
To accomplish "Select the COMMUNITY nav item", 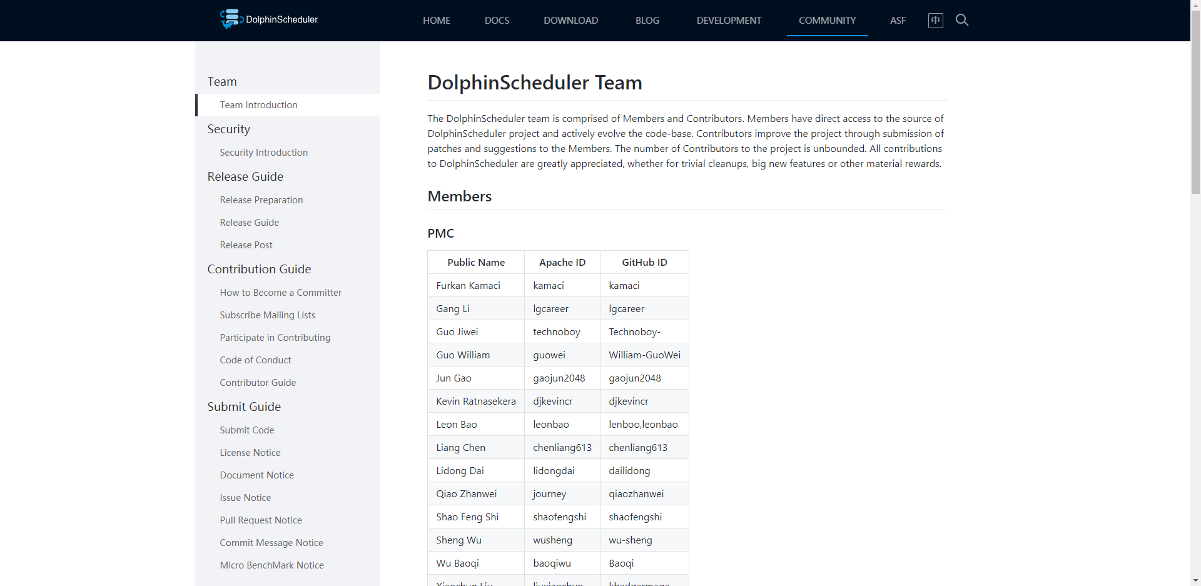I will point(827,21).
